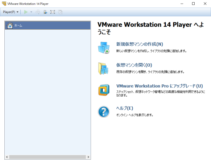Click the library scrollbar right arrow

point(88,157)
